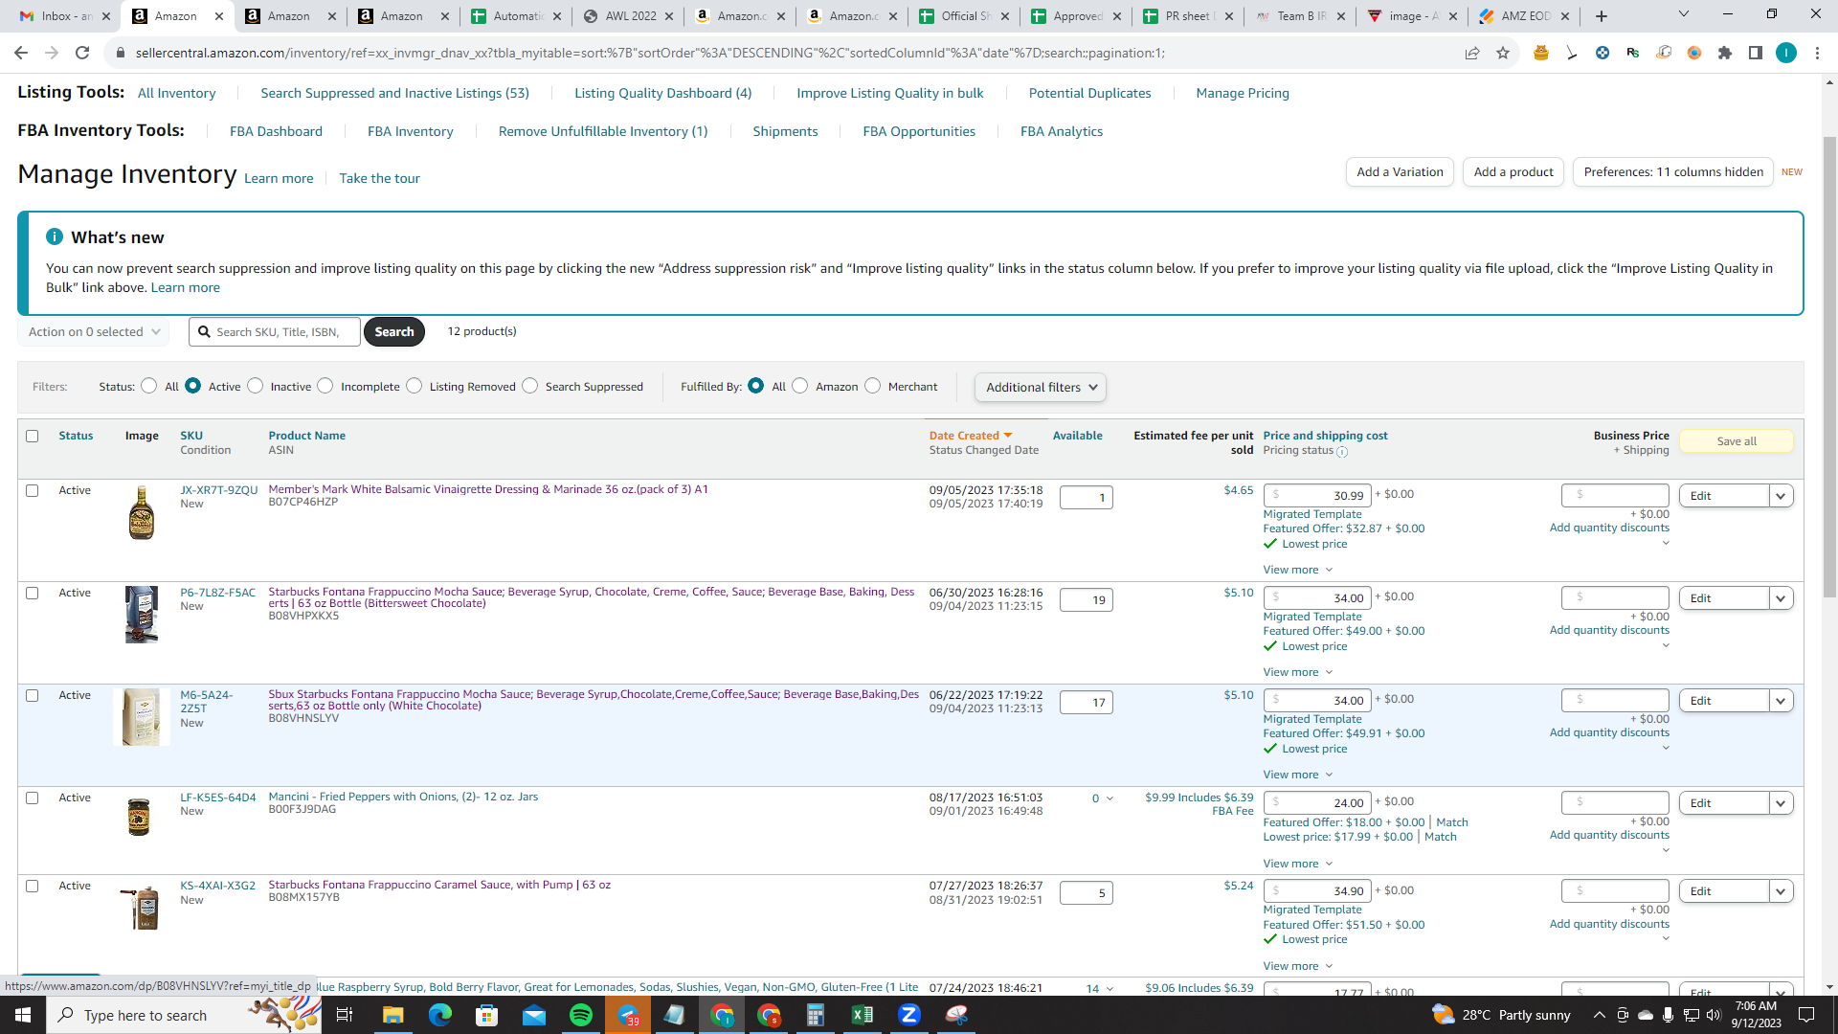Open Spotify from the taskbar
Image resolution: width=1838 pixels, height=1034 pixels.
(581, 1015)
